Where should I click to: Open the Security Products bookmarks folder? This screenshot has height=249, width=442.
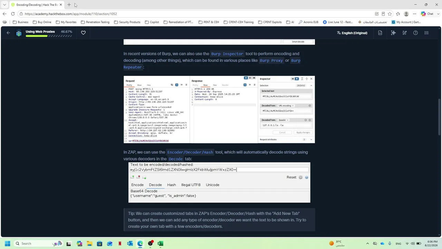(x=127, y=22)
